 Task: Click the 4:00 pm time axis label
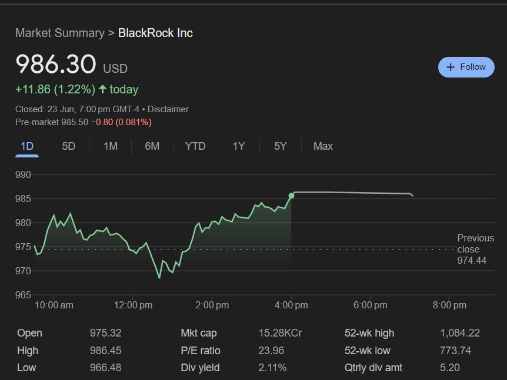(291, 305)
